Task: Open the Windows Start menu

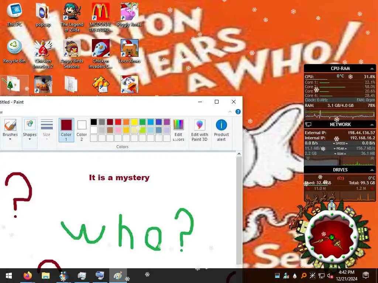Action: [x=9, y=276]
